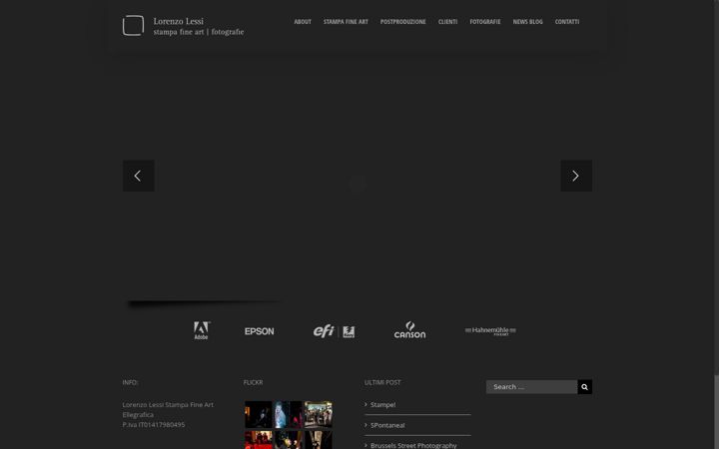Click the ULTIMI POST heading
The image size is (719, 449).
pos(382,382)
